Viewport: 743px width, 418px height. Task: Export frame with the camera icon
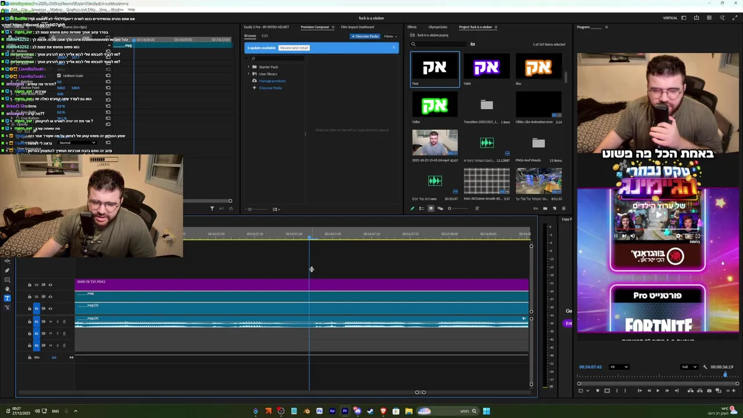point(709,391)
